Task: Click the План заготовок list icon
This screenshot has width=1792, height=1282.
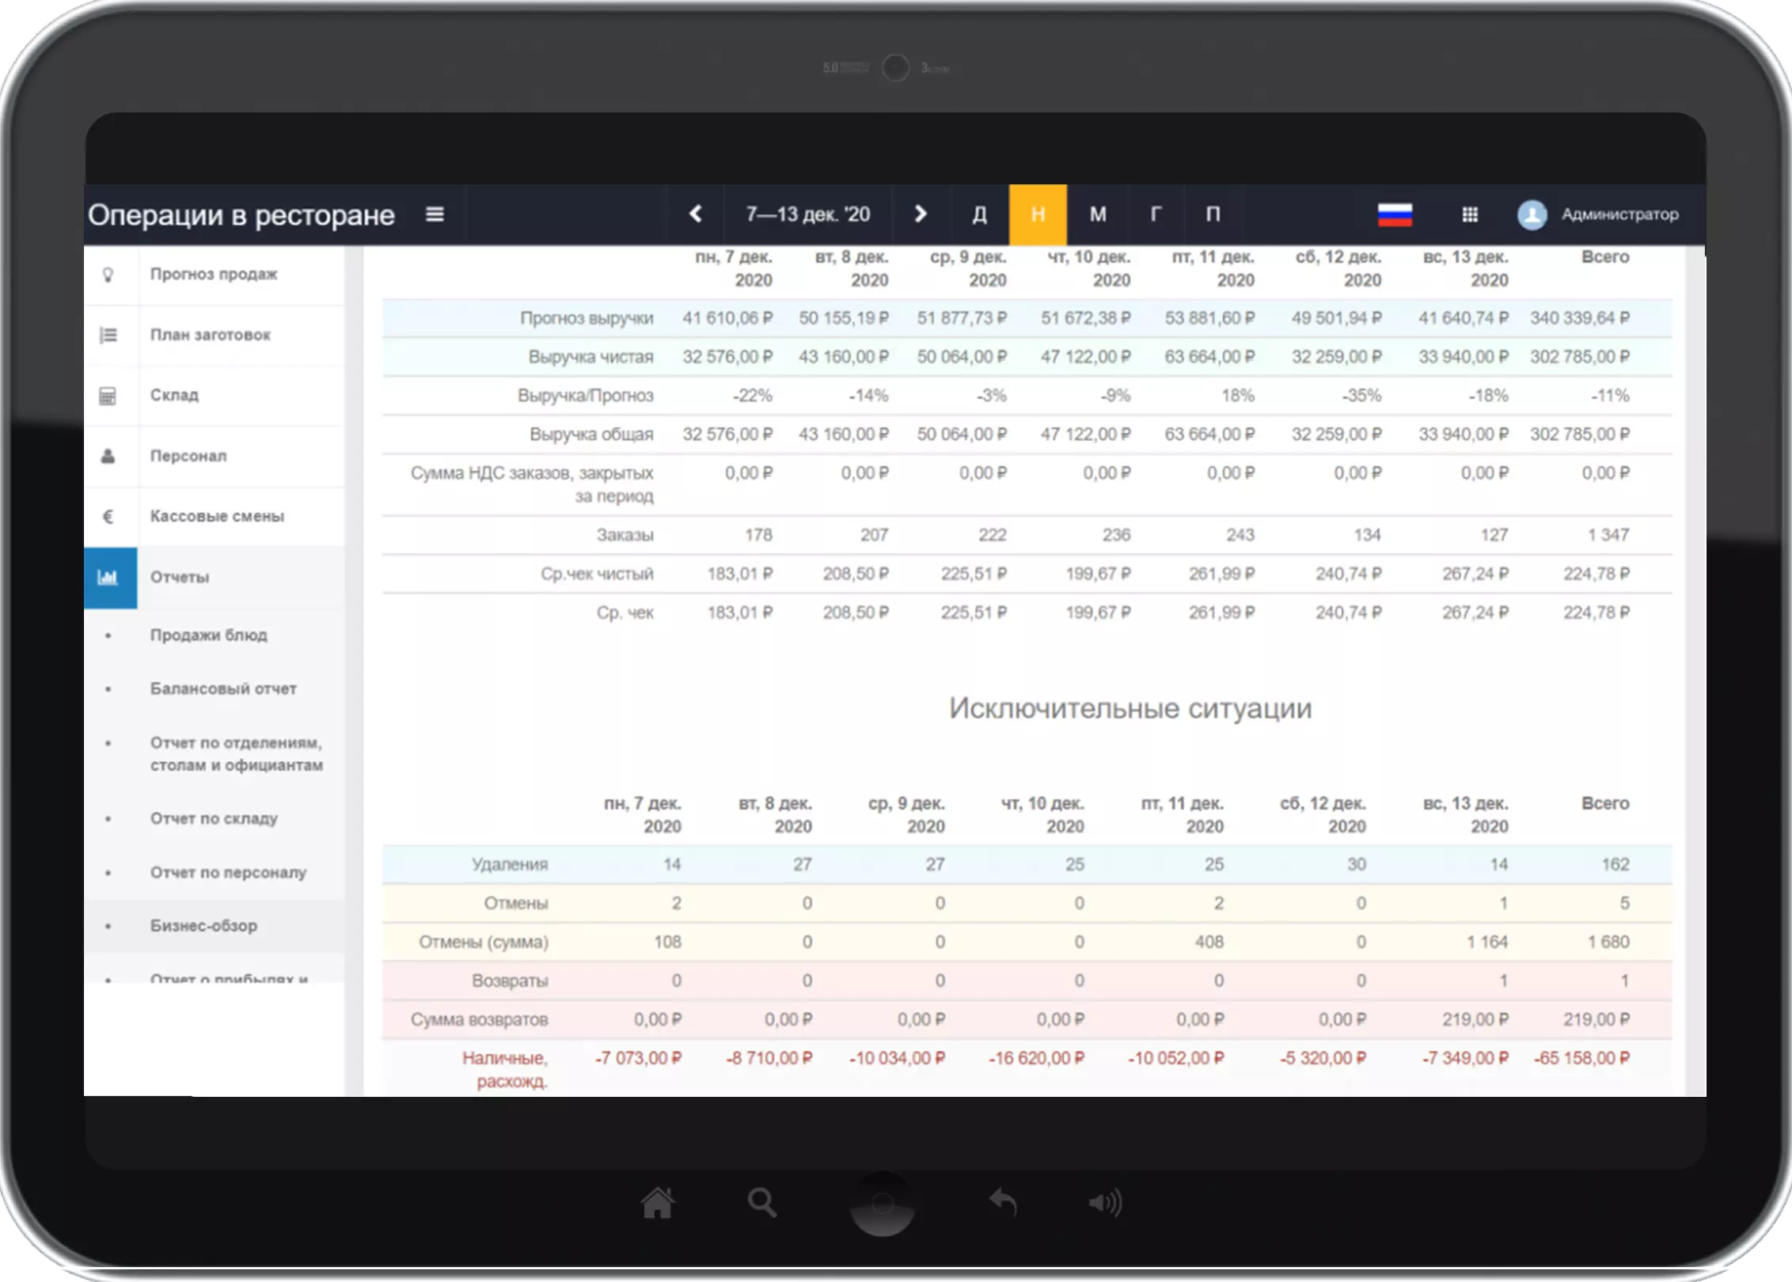Action: (108, 335)
